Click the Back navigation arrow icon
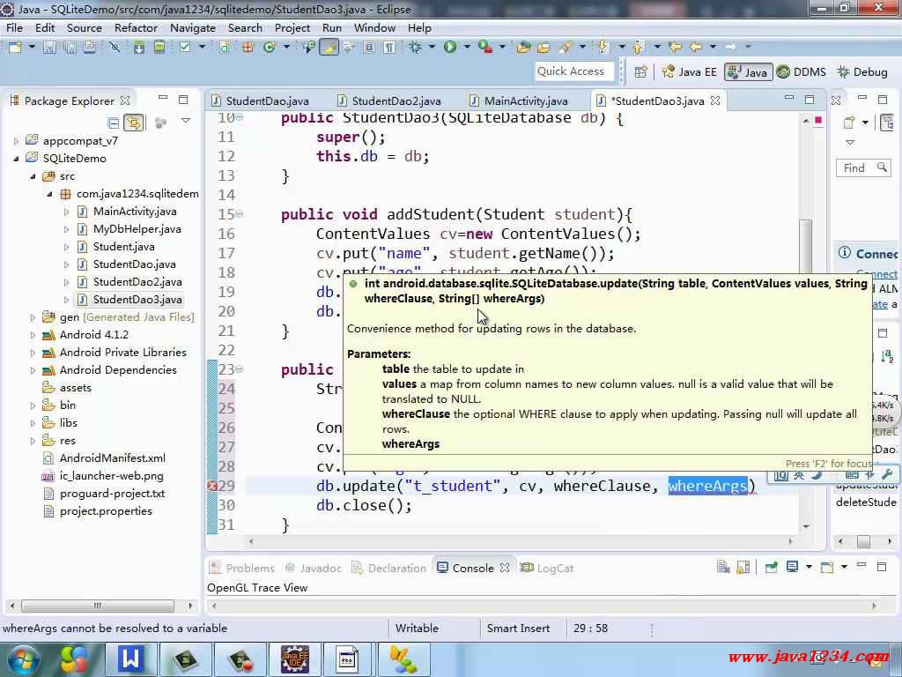This screenshot has width=902, height=677. pos(696,48)
